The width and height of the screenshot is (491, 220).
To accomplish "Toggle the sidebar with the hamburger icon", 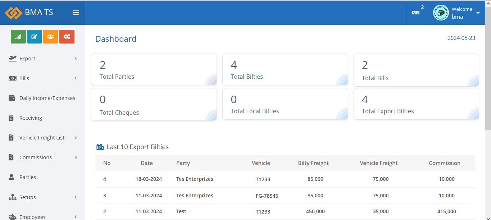I will point(76,13).
